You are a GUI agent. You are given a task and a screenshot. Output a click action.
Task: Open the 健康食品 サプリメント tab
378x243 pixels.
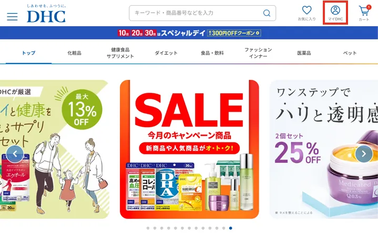coord(120,53)
